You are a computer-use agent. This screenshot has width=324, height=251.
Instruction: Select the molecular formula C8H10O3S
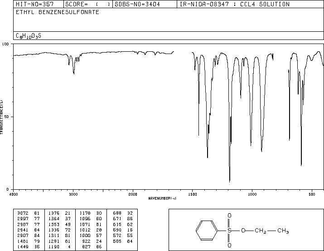29,36
